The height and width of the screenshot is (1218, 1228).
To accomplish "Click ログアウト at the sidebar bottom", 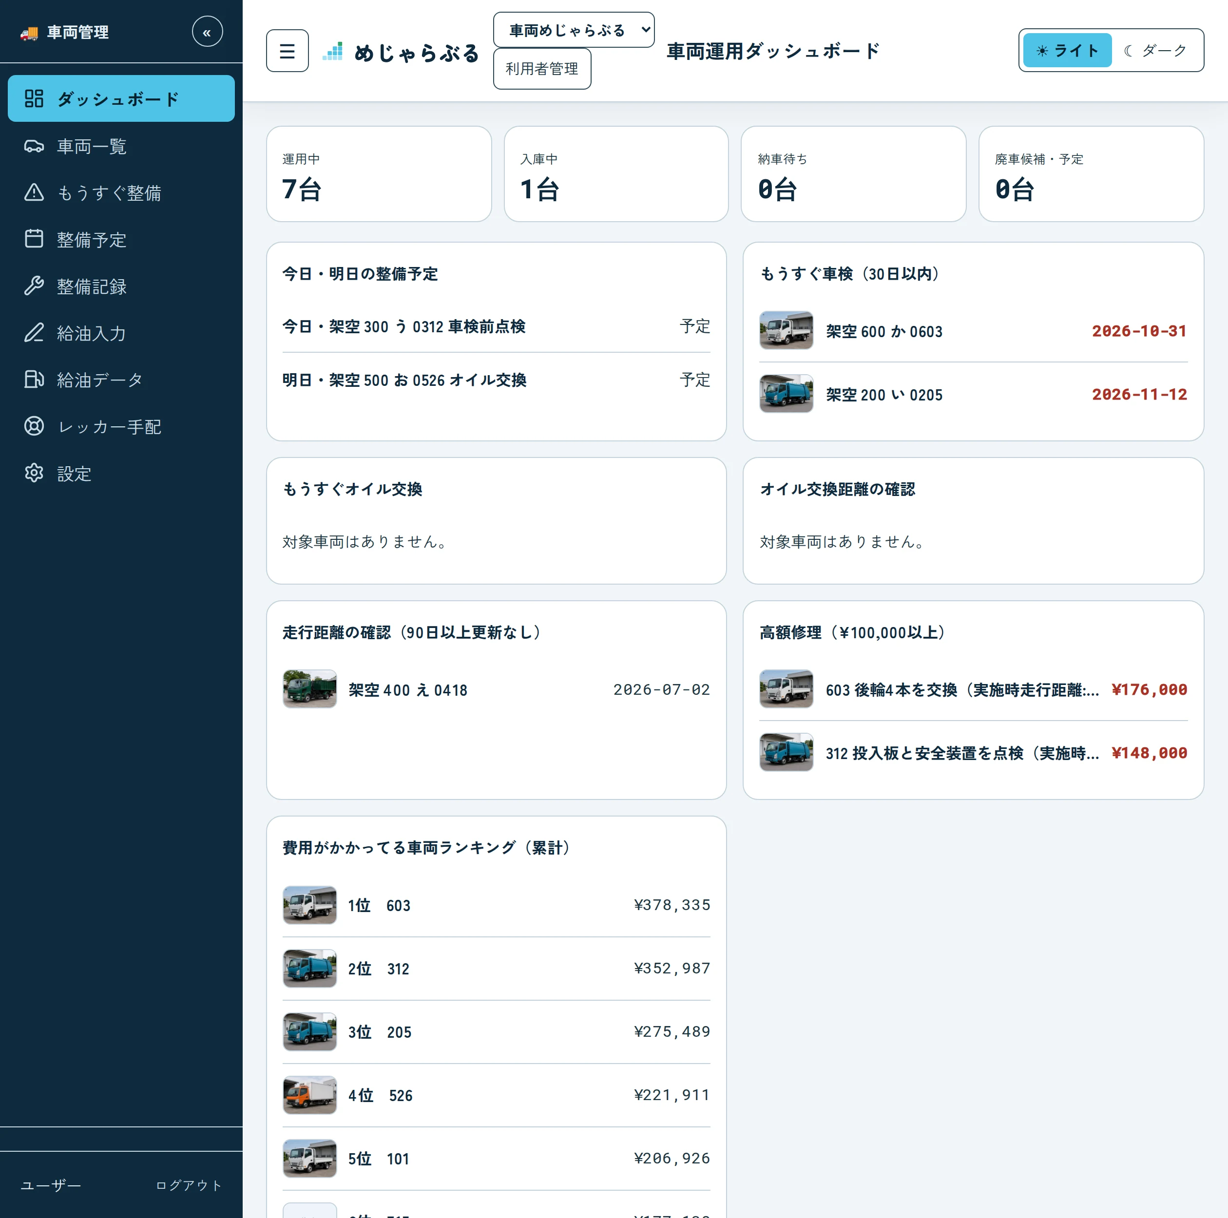I will pos(189,1185).
